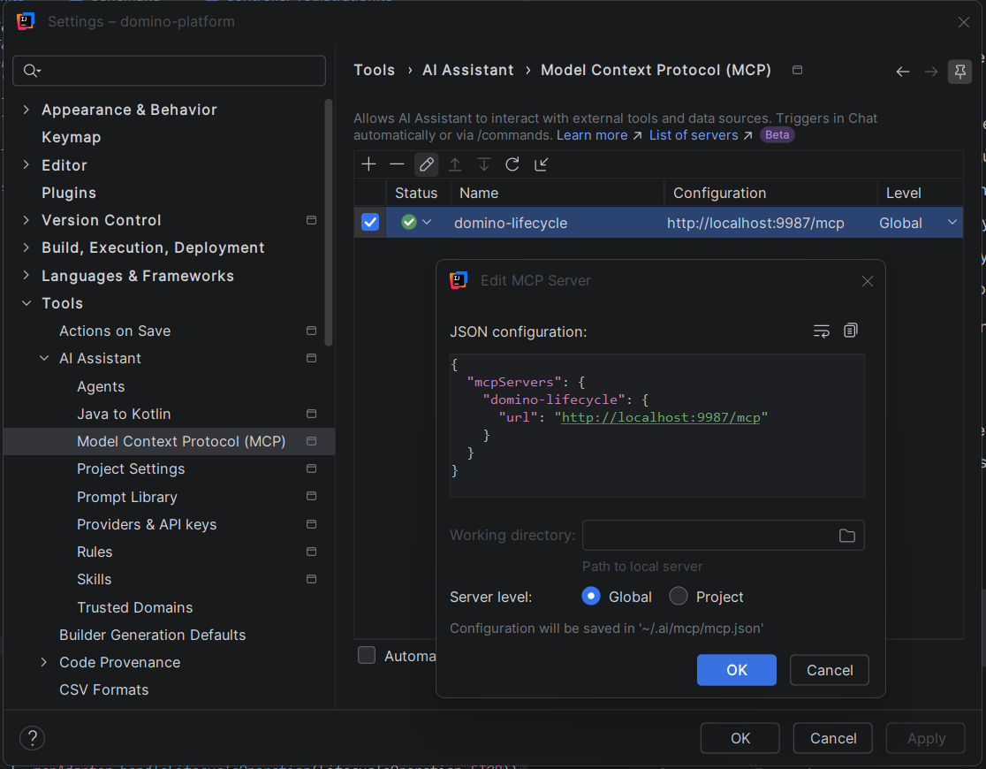Select CSV Formats settings

coord(103,689)
